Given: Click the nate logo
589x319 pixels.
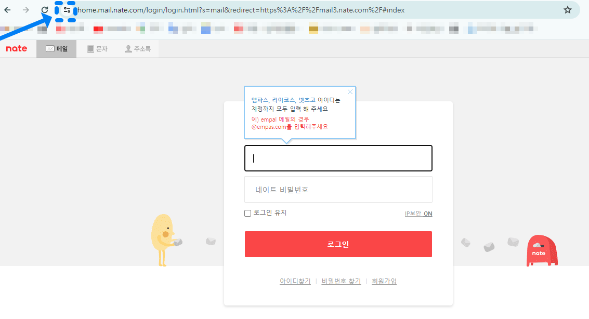Looking at the screenshot, I should click(x=17, y=48).
